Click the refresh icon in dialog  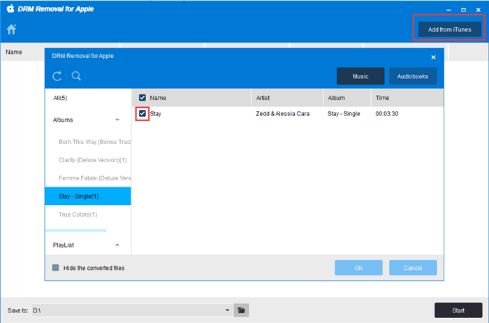(x=58, y=76)
